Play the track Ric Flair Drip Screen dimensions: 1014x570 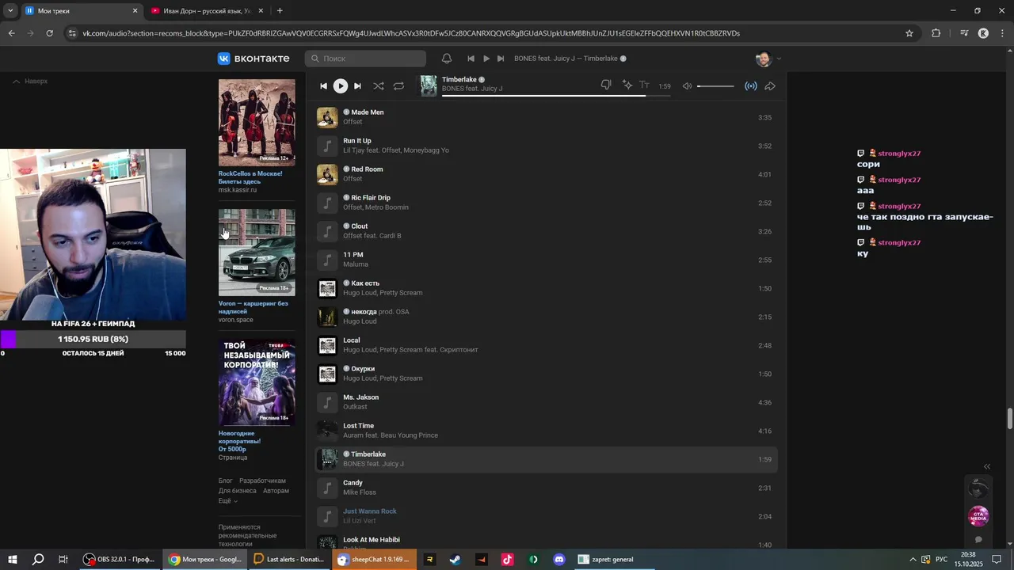(547, 203)
